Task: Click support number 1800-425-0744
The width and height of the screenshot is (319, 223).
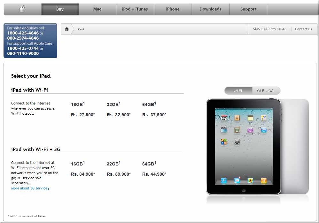Action: (23, 48)
